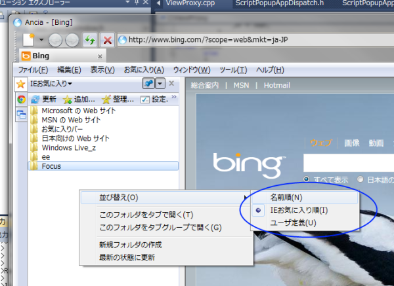Image resolution: width=394 pixels, height=286 pixels.
Task: Close the Bing tab
Action: coord(100,56)
